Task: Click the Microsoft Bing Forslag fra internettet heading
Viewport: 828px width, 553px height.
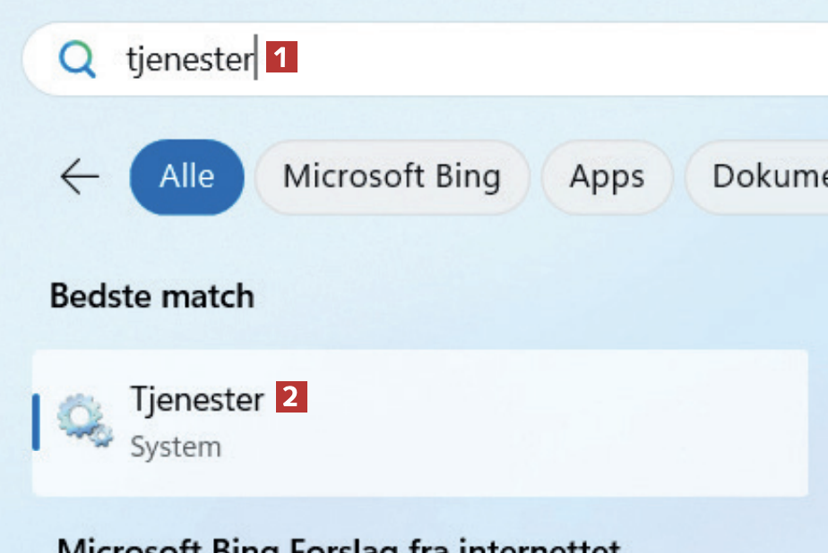Action: [x=339, y=544]
